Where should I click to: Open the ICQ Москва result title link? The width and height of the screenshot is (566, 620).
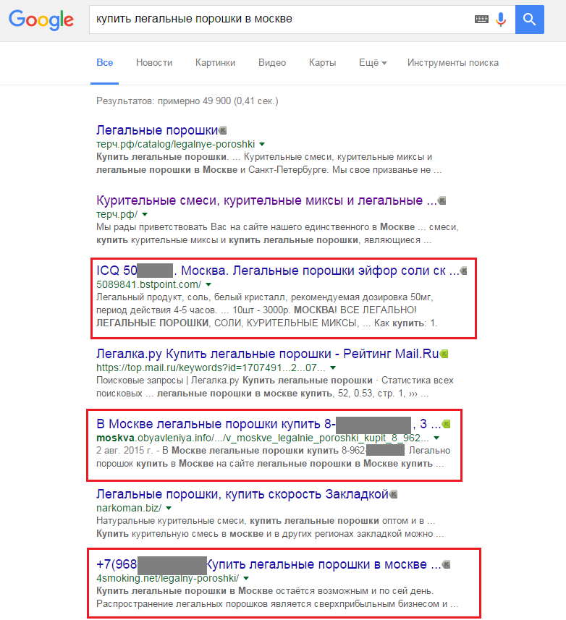[278, 271]
